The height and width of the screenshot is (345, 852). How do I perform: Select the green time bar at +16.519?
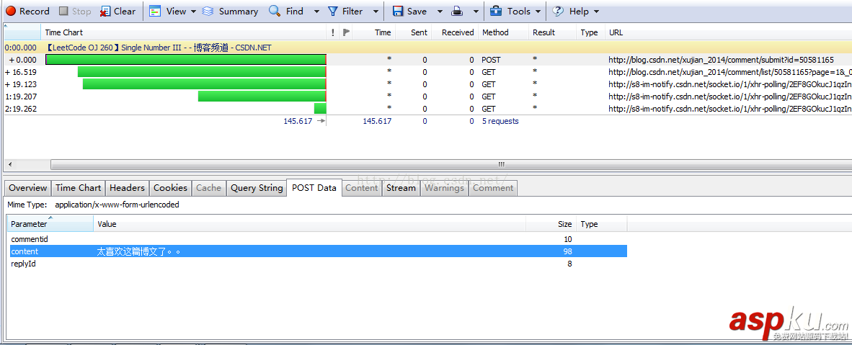[x=202, y=72]
